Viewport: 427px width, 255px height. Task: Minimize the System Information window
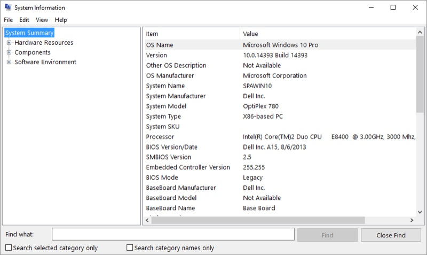click(x=371, y=7)
